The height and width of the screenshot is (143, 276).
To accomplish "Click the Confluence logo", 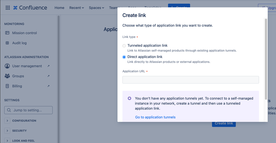I will tap(30, 8).
